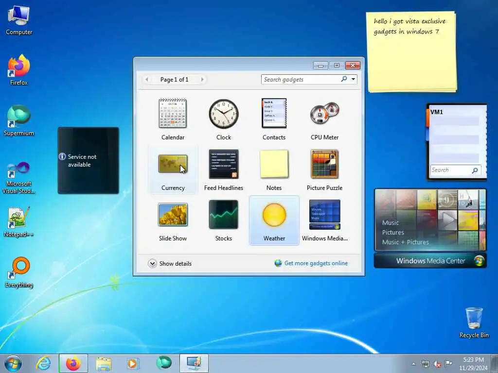This screenshot has width=498, height=373.
Task: Open Supermium from the taskbar
Action: point(164,363)
